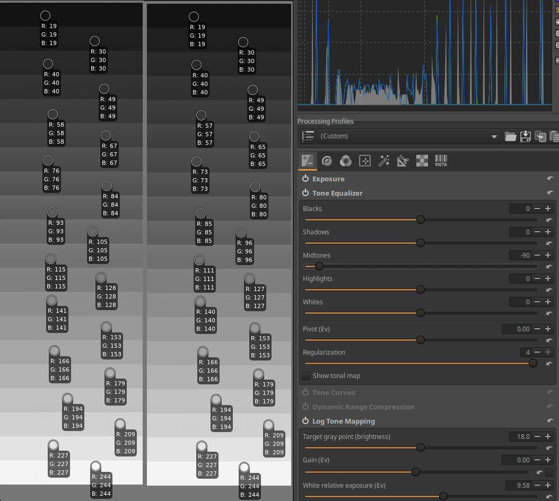
Task: Open the Local editing tab icon
Action: (x=365, y=161)
